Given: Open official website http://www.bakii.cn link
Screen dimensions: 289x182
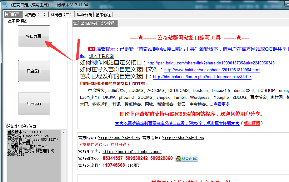Looking at the screenshot, I should coord(119,138).
